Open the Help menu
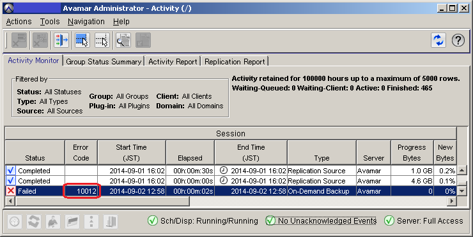Viewport: 473px width, 237px height. point(121,22)
